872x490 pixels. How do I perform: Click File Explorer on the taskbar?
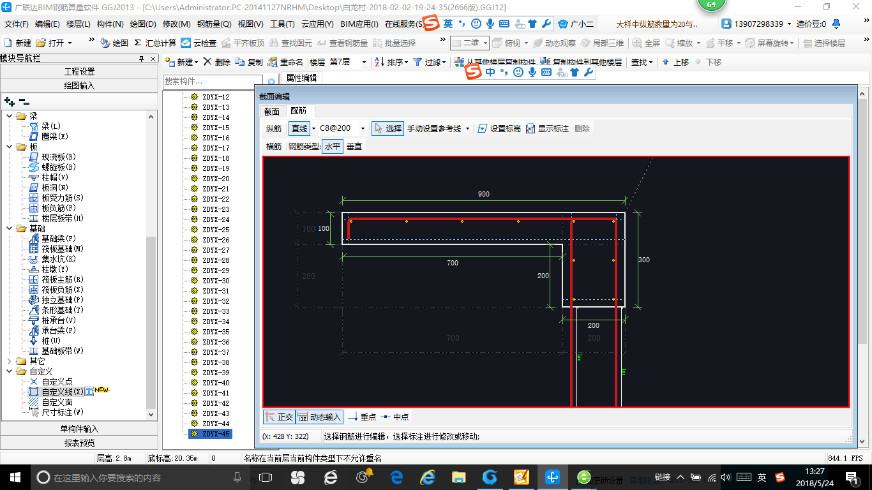pyautogui.click(x=458, y=477)
